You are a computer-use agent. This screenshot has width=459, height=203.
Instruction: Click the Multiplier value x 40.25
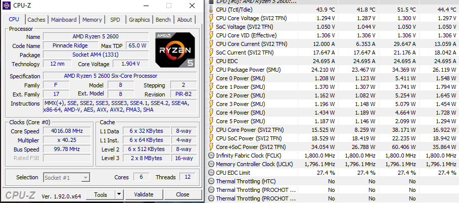67,140
